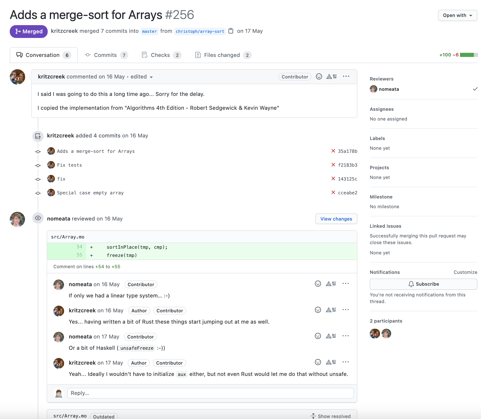Show resolved conversation on outdated src/Array.mo
Screen dimensions: 481x419
pyautogui.click(x=330, y=416)
